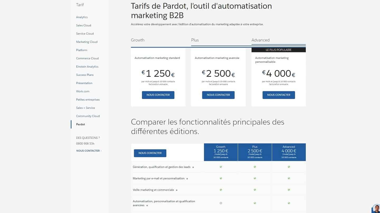
Task: Click sidebar NOUS CONTACTER link
Action: (x=88, y=151)
